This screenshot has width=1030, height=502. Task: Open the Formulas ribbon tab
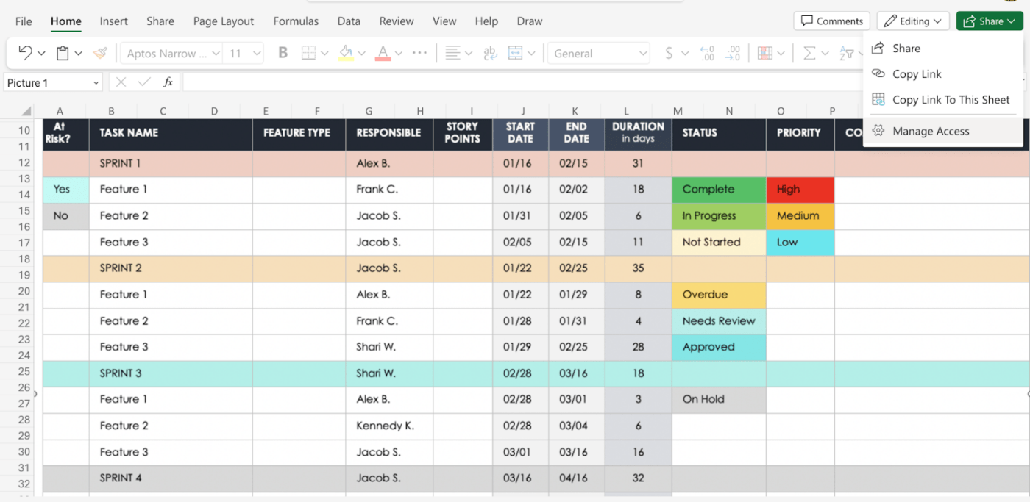click(x=296, y=21)
